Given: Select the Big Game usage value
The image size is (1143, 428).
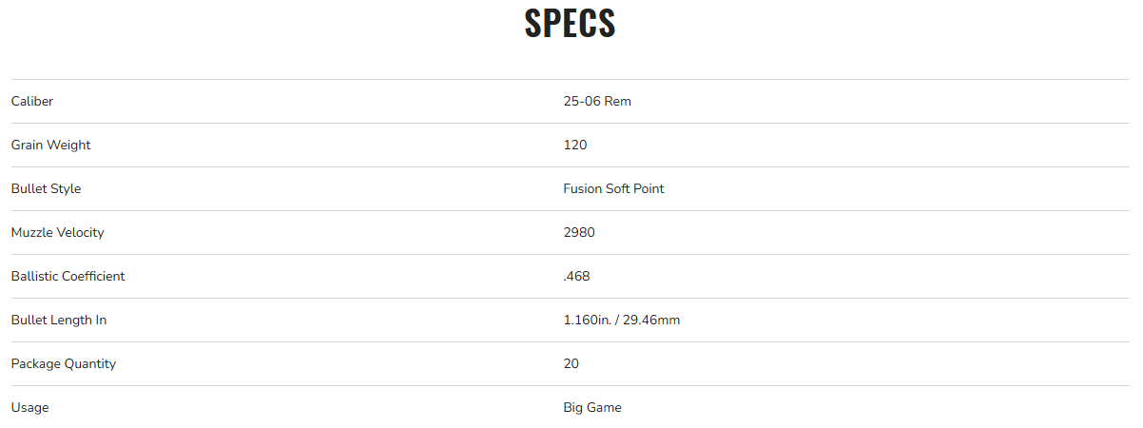Looking at the screenshot, I should [592, 408].
